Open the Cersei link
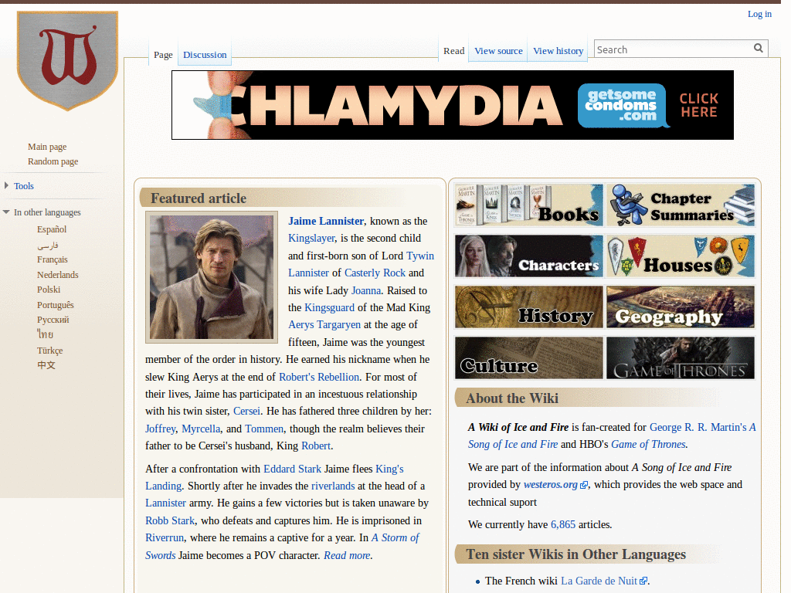This screenshot has width=791, height=593. [x=246, y=411]
